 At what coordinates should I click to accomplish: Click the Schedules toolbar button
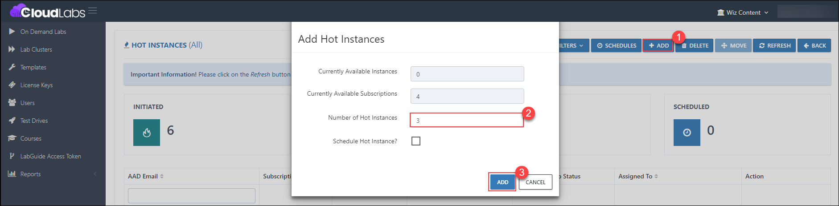[x=617, y=45]
